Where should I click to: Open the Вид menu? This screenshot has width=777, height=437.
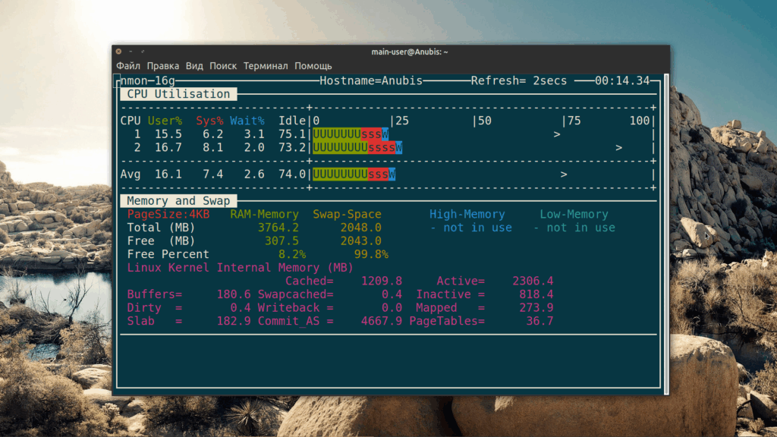pos(194,66)
